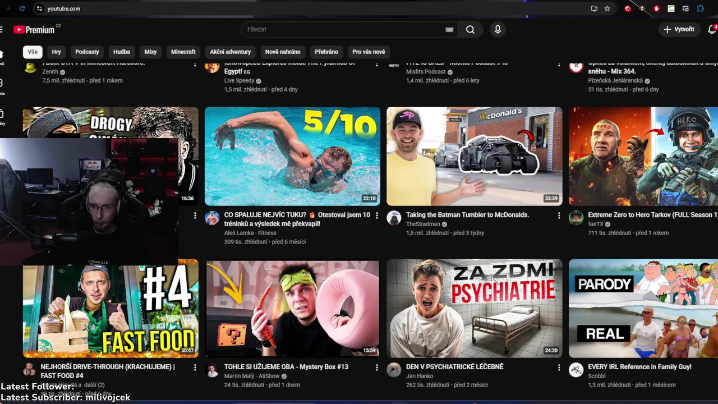Start voice search with microphone icon
Image resolution: width=718 pixels, height=404 pixels.
coord(498,29)
